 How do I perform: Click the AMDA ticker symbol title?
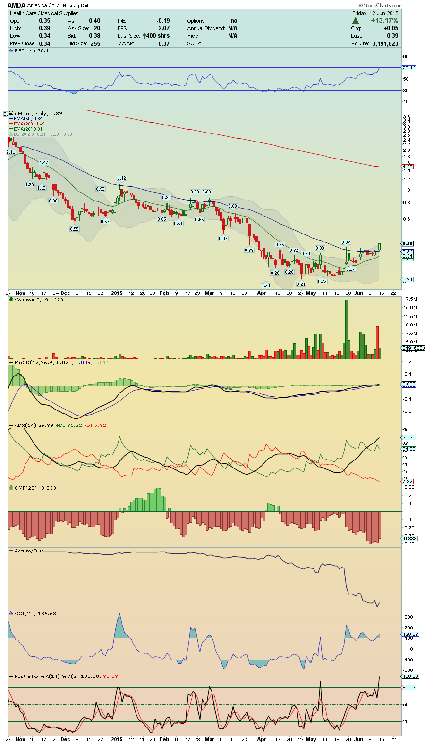(x=17, y=5)
